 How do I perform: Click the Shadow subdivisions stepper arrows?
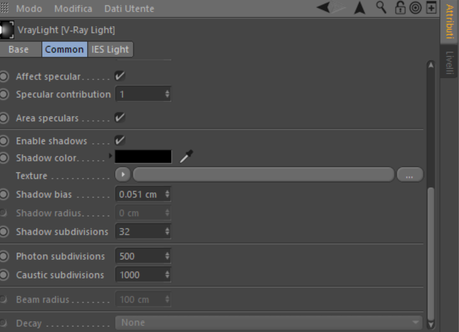(x=167, y=232)
